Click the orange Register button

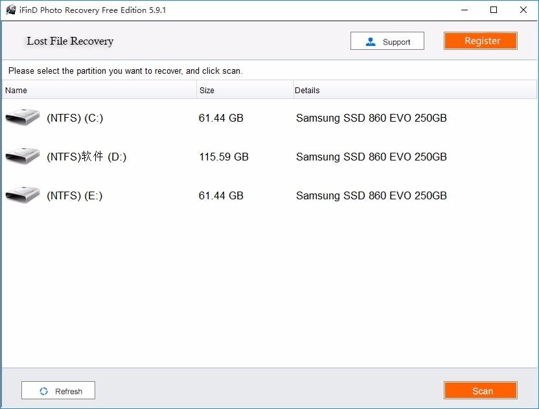click(480, 41)
